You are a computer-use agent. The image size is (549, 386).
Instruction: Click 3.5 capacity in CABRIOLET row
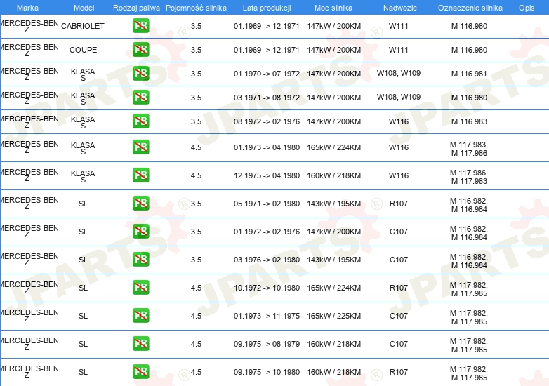coord(196,26)
